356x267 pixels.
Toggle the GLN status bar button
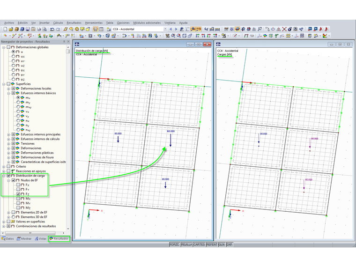pos(222,245)
